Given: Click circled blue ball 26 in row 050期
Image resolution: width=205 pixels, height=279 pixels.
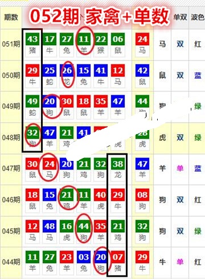Looking at the screenshot, I should coord(67,71).
